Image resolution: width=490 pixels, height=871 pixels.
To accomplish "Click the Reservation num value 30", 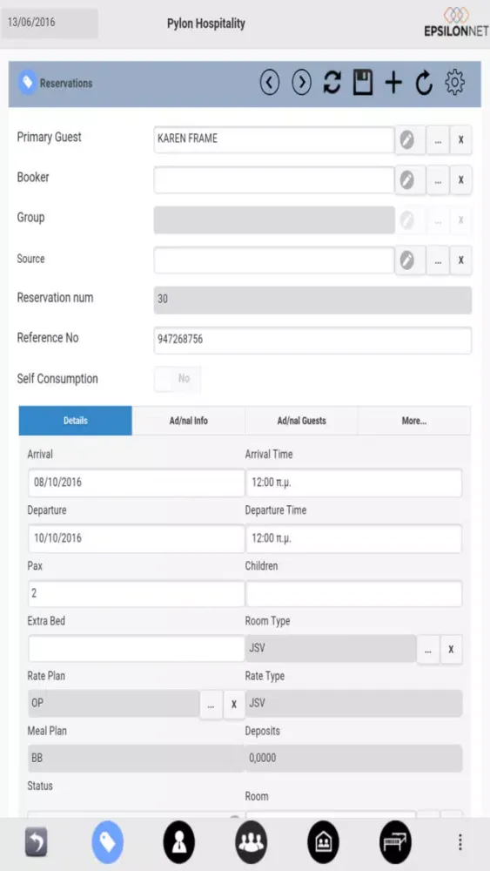I will click(313, 300).
